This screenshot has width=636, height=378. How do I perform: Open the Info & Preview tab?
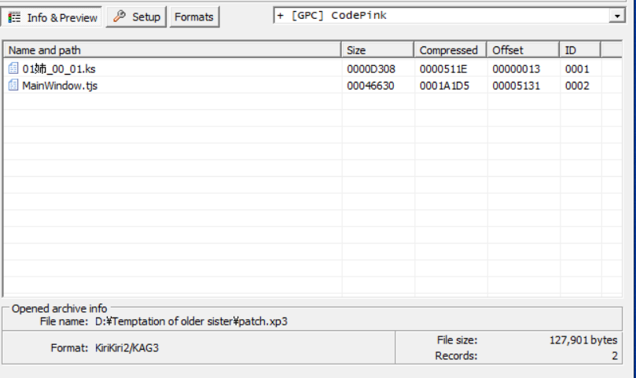coord(52,17)
